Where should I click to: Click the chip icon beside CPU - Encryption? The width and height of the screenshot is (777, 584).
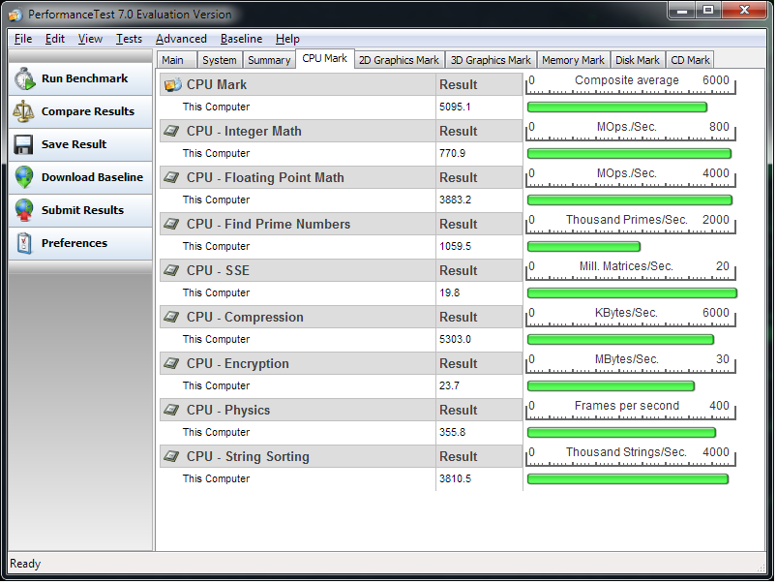click(171, 364)
